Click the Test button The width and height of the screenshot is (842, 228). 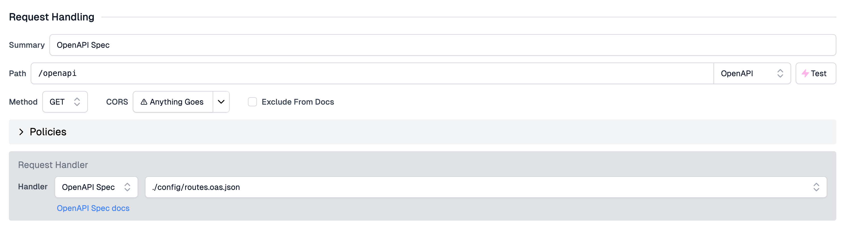point(816,73)
